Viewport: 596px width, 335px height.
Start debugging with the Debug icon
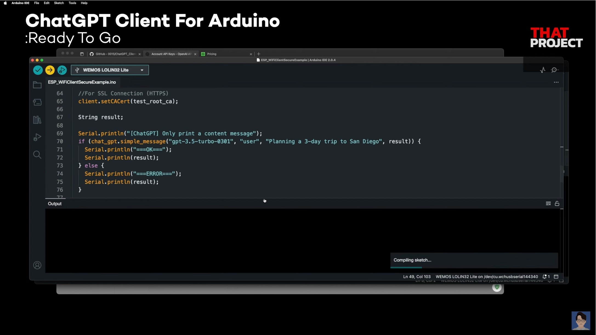pyautogui.click(x=62, y=70)
